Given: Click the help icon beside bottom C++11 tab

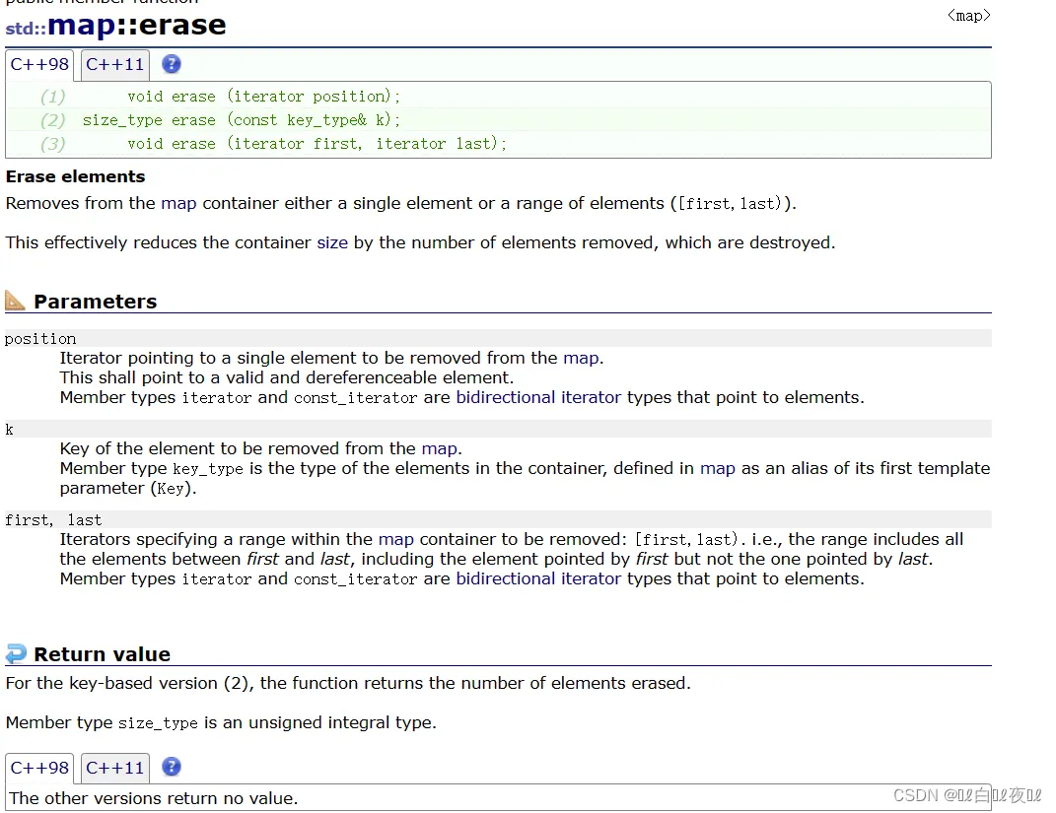Looking at the screenshot, I should 172,767.
